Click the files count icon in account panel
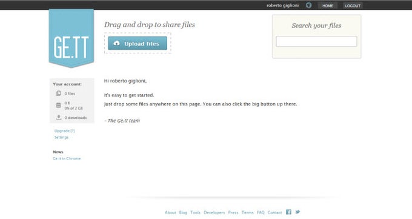Viewport: 412px width, 219px height. point(59,93)
